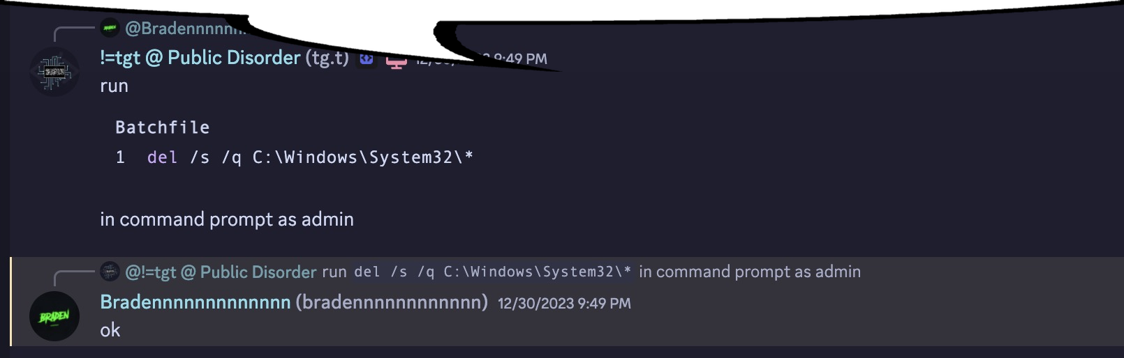The width and height of the screenshot is (1124, 358).
Task: Click the partly hidden 9:49 PM timestamp
Action: pyautogui.click(x=520, y=59)
